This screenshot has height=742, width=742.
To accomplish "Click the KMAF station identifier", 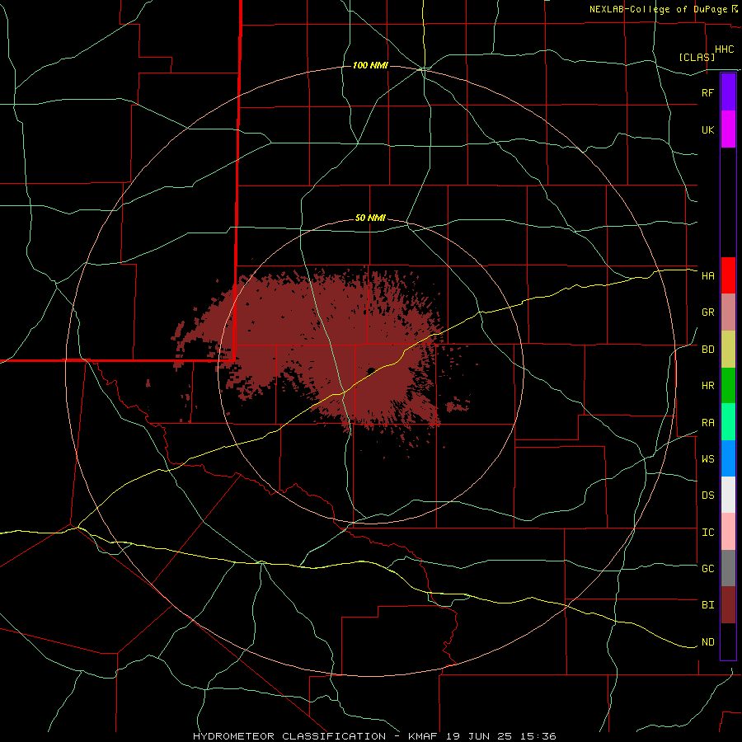I will click(422, 736).
